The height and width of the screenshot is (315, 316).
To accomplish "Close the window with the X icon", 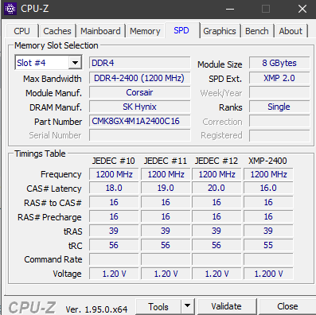I will pos(302,9).
